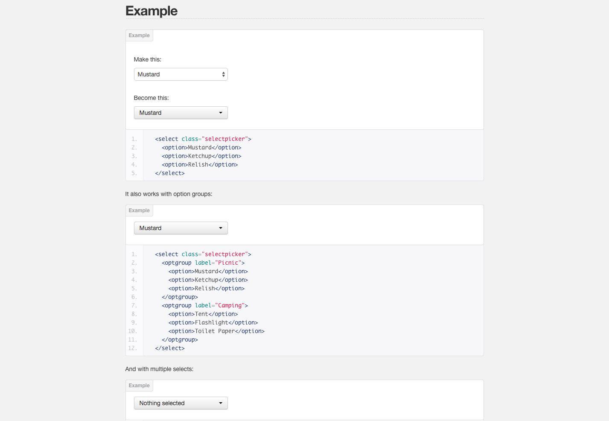Screen dimensions: 609x421
Task: Open the native Mustard select under "Make this"
Action: 181,74
